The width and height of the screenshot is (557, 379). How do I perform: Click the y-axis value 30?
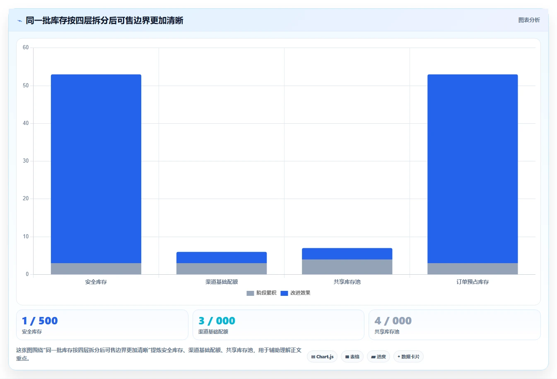[x=26, y=161]
